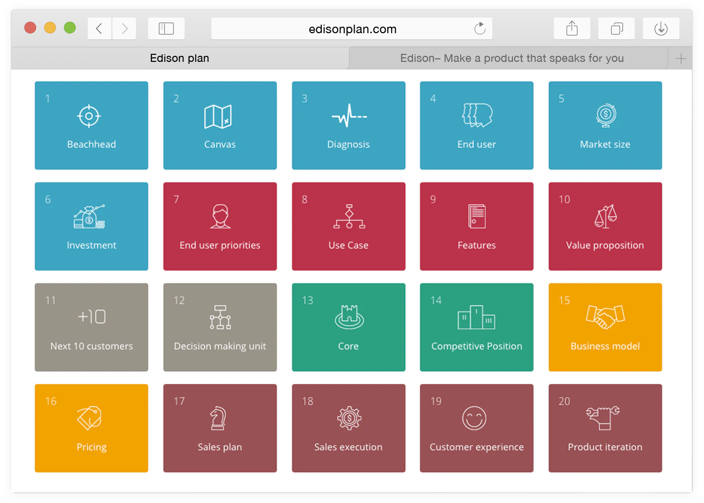704x503 pixels.
Task: Open the Customer experience smiley icon
Action: point(474,418)
